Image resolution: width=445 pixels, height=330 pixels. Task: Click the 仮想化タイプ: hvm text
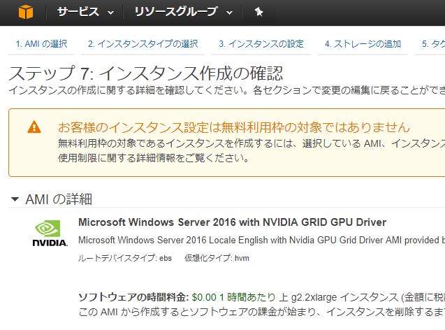pos(217,258)
